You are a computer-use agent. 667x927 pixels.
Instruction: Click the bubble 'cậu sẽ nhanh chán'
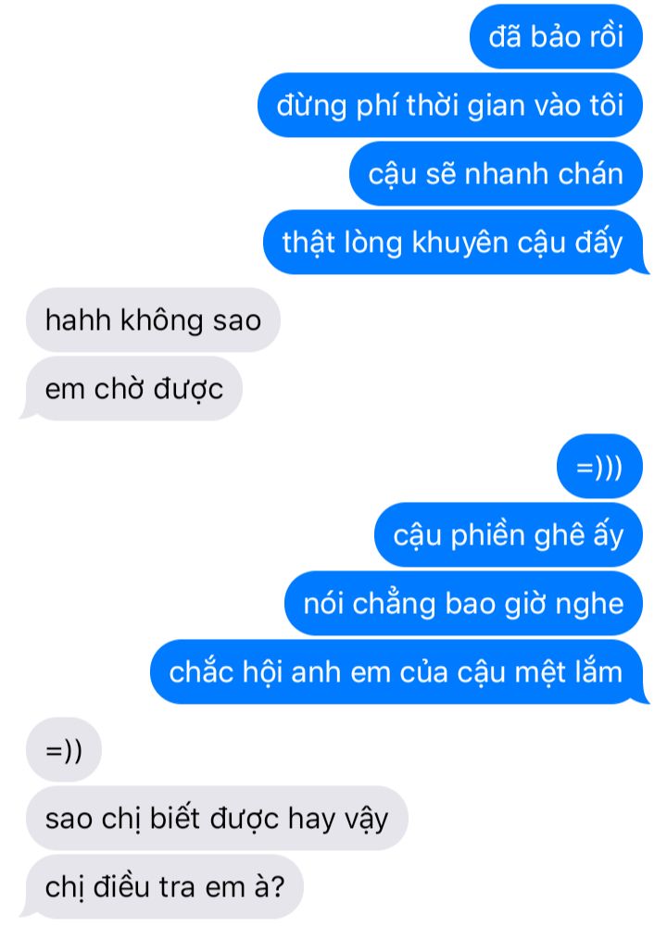coord(496,174)
